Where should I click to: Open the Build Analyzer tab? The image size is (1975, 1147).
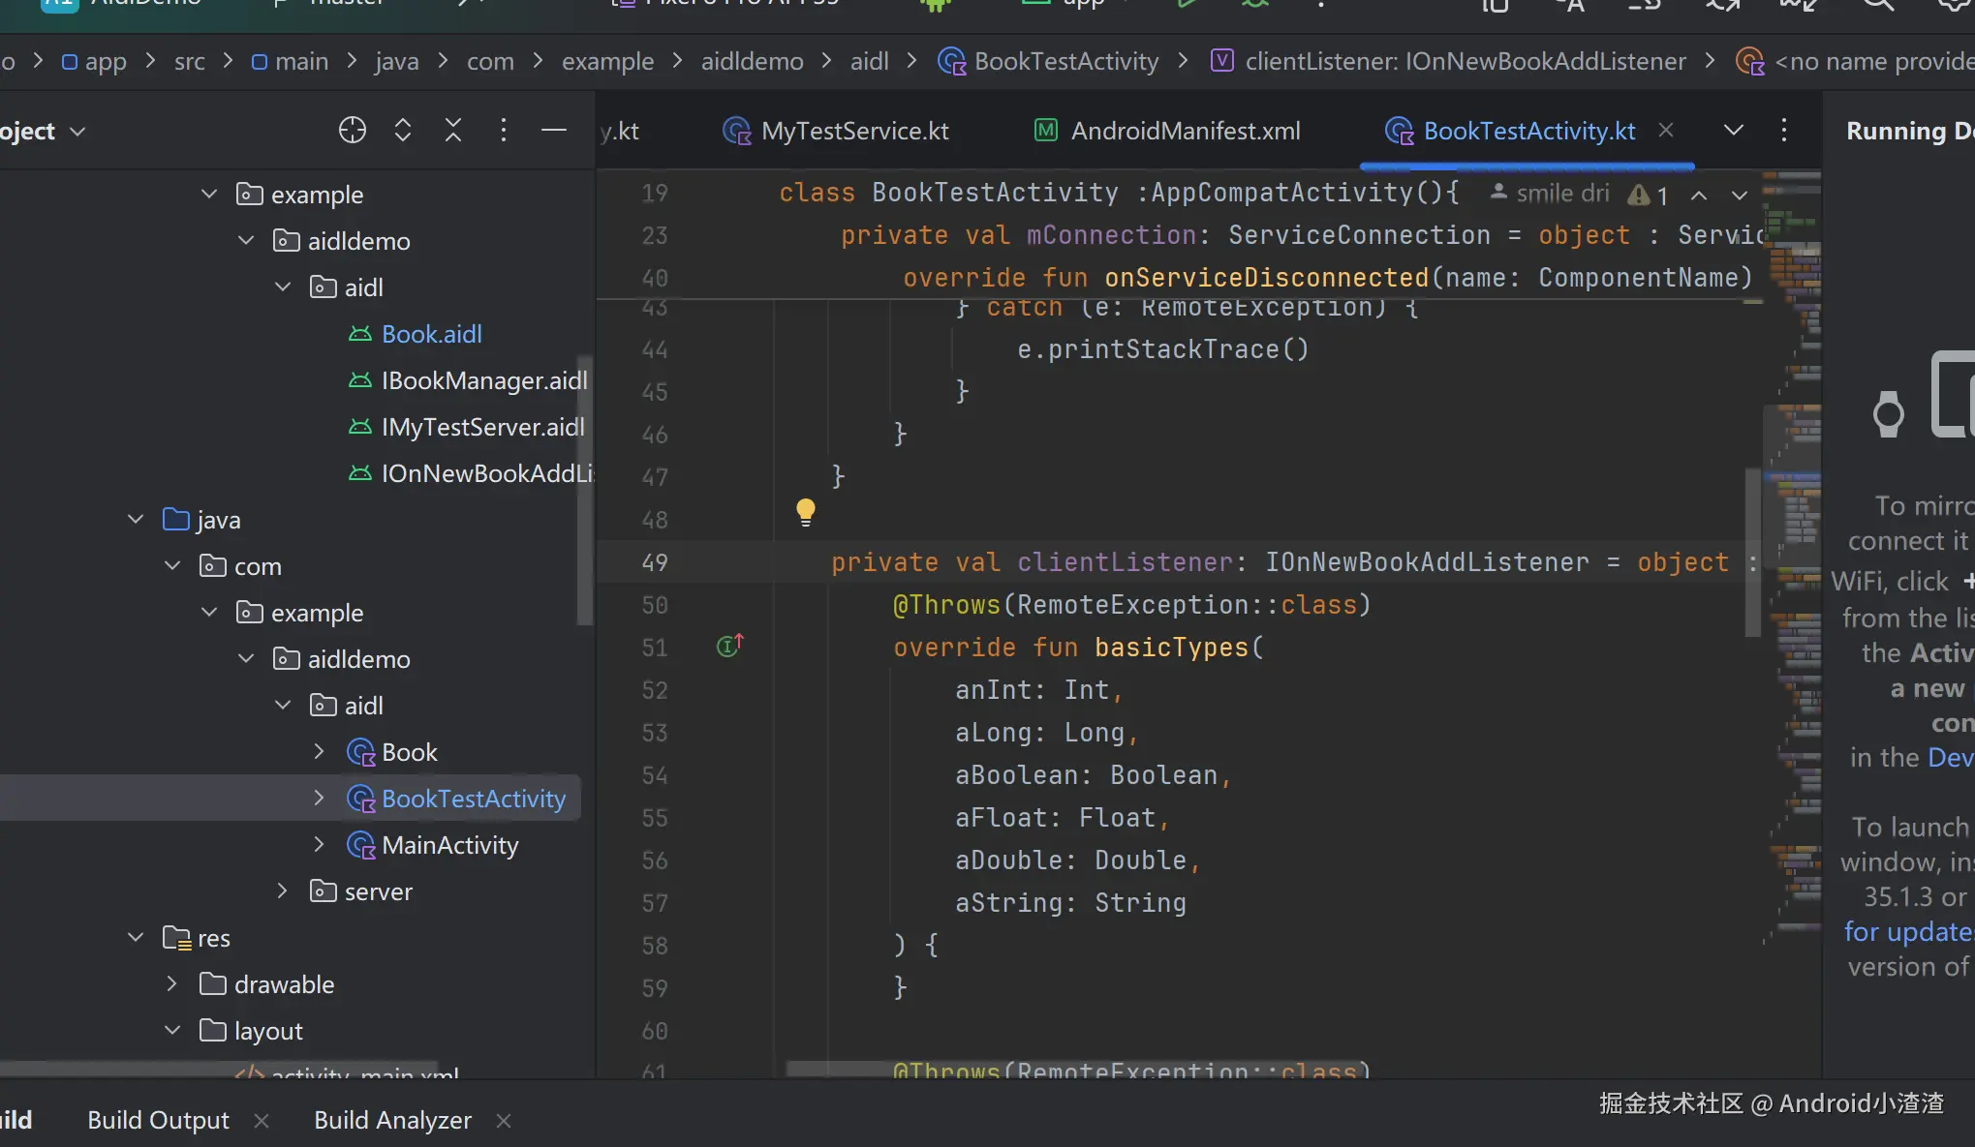point(392,1120)
